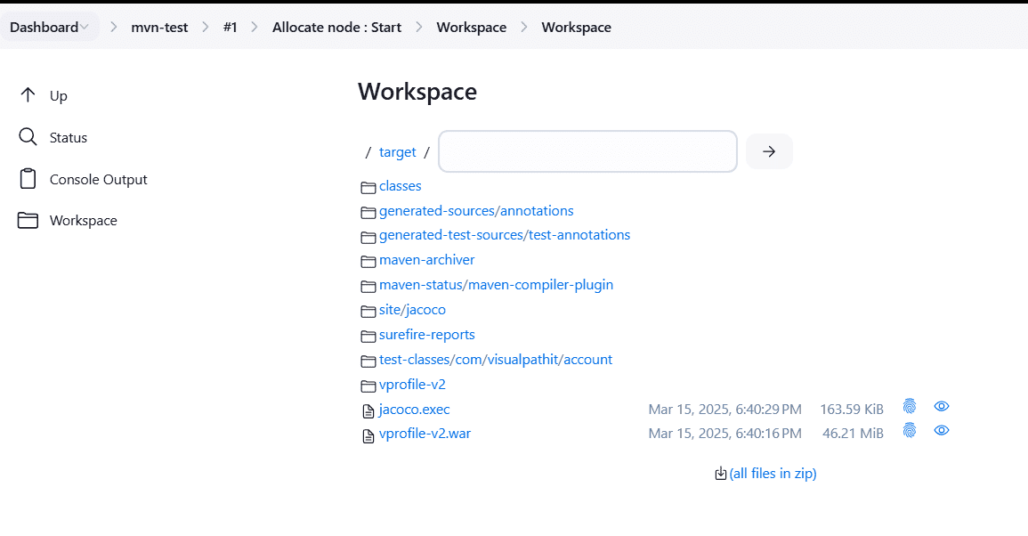The image size is (1028, 536).
Task: Go to build #1 via breadcrumb
Action: point(231,27)
